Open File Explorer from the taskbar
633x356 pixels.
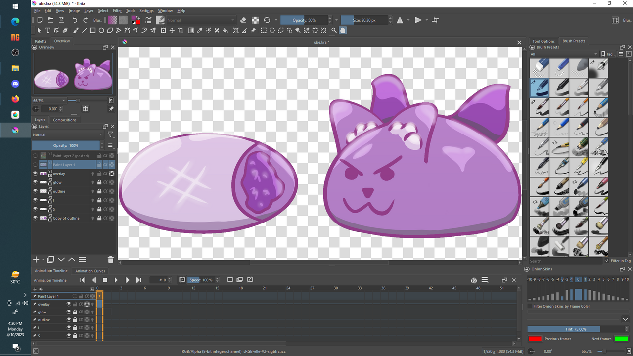click(x=15, y=68)
